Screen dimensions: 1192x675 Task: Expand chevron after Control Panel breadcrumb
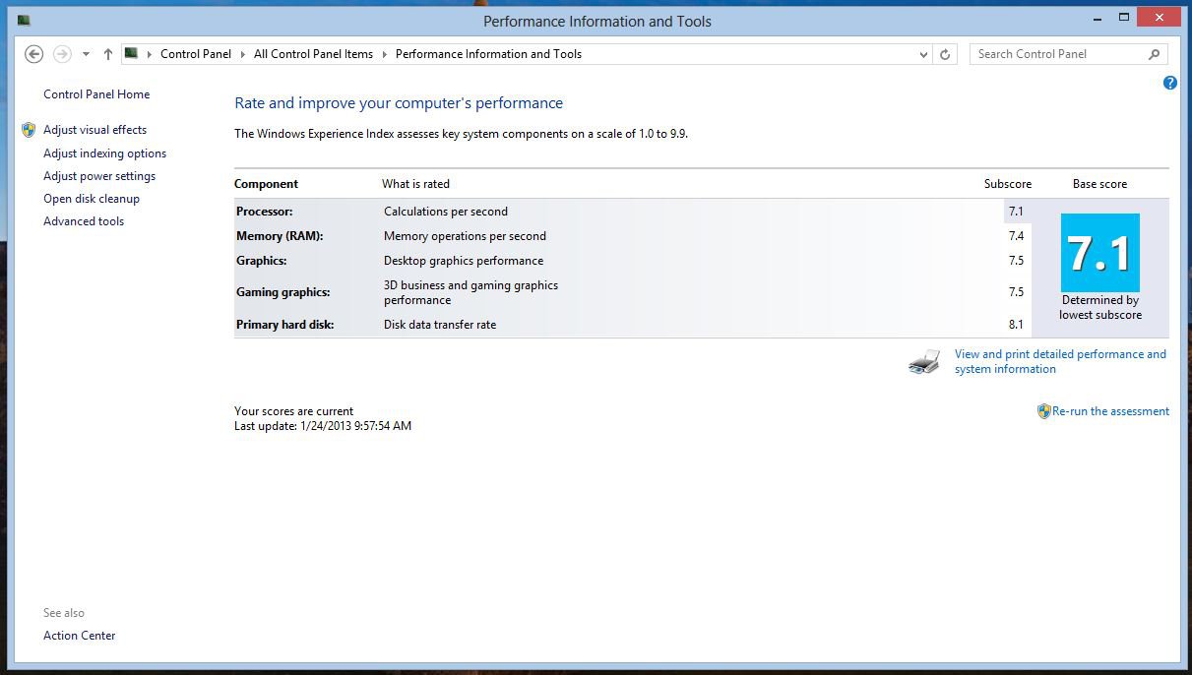click(x=243, y=54)
